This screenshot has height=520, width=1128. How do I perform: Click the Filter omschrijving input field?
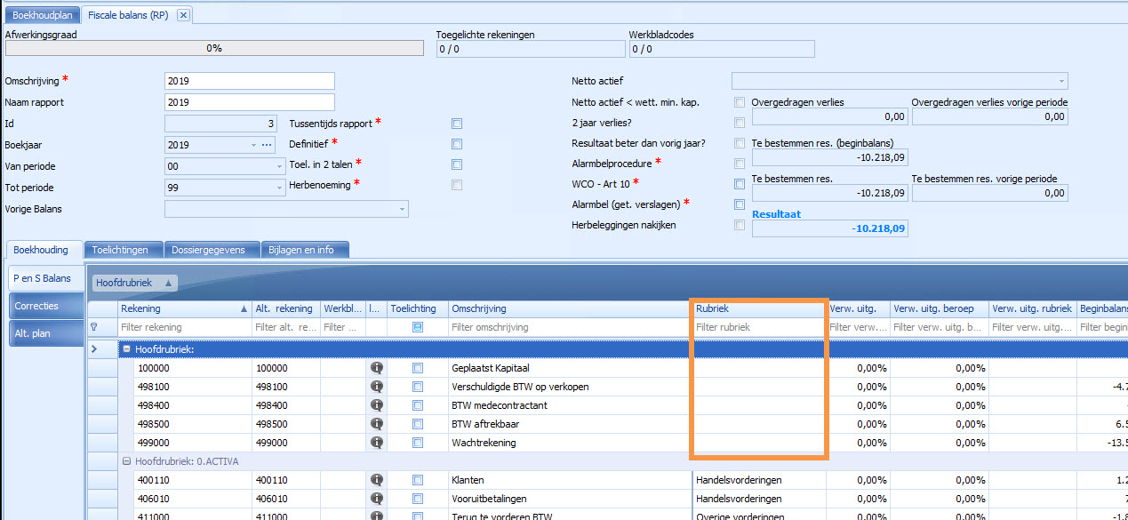click(x=569, y=327)
